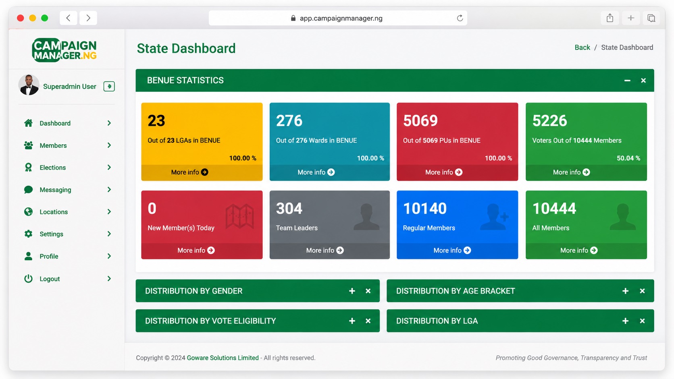
Task: Click the Settings gear icon
Action: (28, 234)
